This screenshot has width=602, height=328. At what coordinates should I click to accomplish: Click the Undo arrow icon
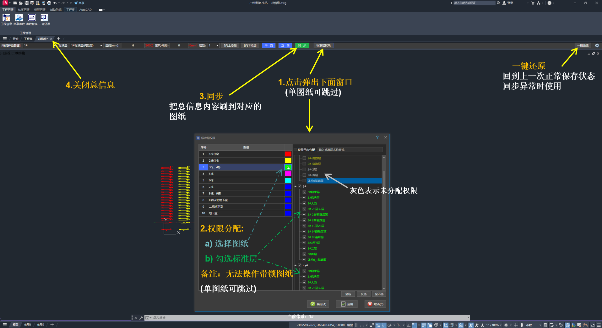click(55, 3)
